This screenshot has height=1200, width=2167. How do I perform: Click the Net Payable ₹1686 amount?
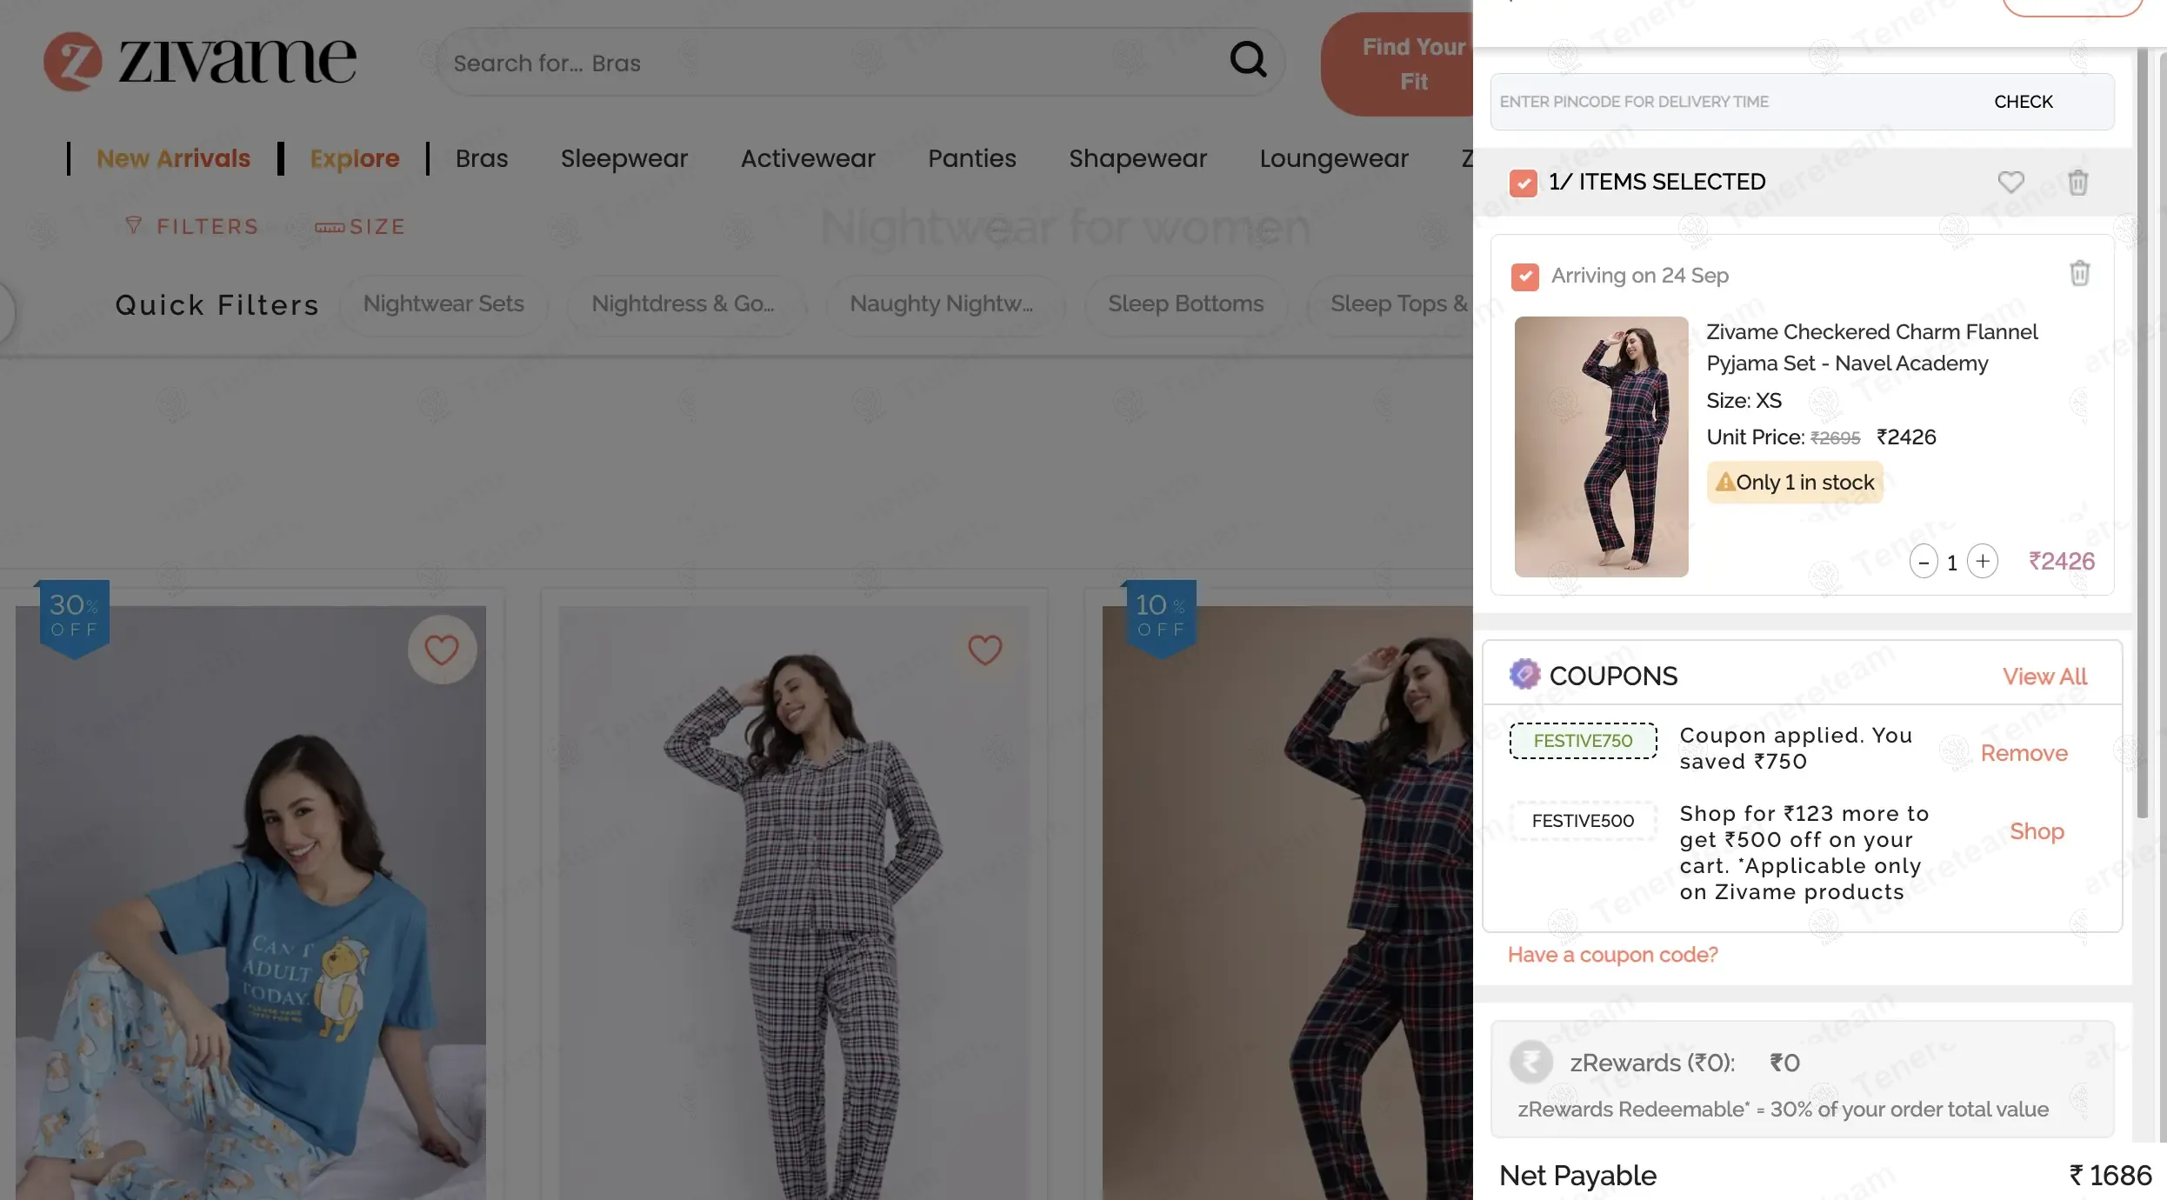click(2110, 1175)
